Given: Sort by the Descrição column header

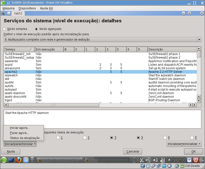Looking at the screenshot, I should point(172,49).
